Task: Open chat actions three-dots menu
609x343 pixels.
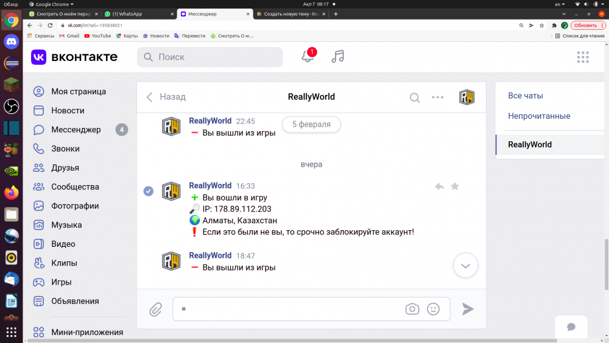Action: 437,97
